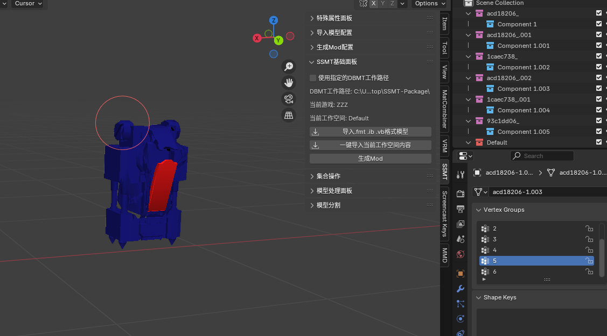
Task: Click the 导入.fmt .ib .vb格式模型 button
Action: click(371, 132)
